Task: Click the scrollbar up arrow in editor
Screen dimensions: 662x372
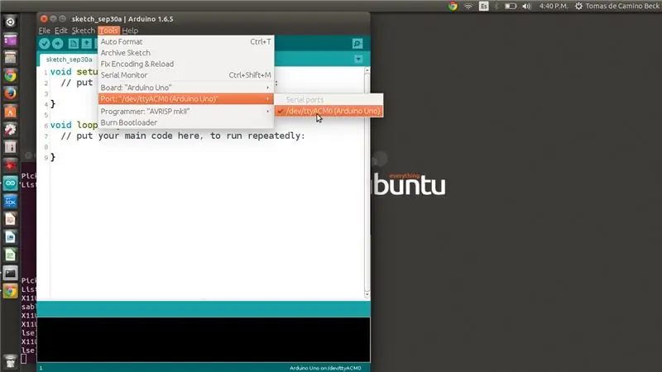Action: point(367,70)
